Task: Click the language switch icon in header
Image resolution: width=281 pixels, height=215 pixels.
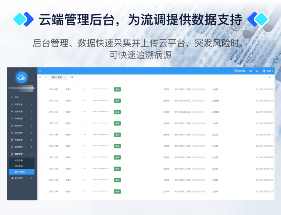Action: [x=240, y=71]
